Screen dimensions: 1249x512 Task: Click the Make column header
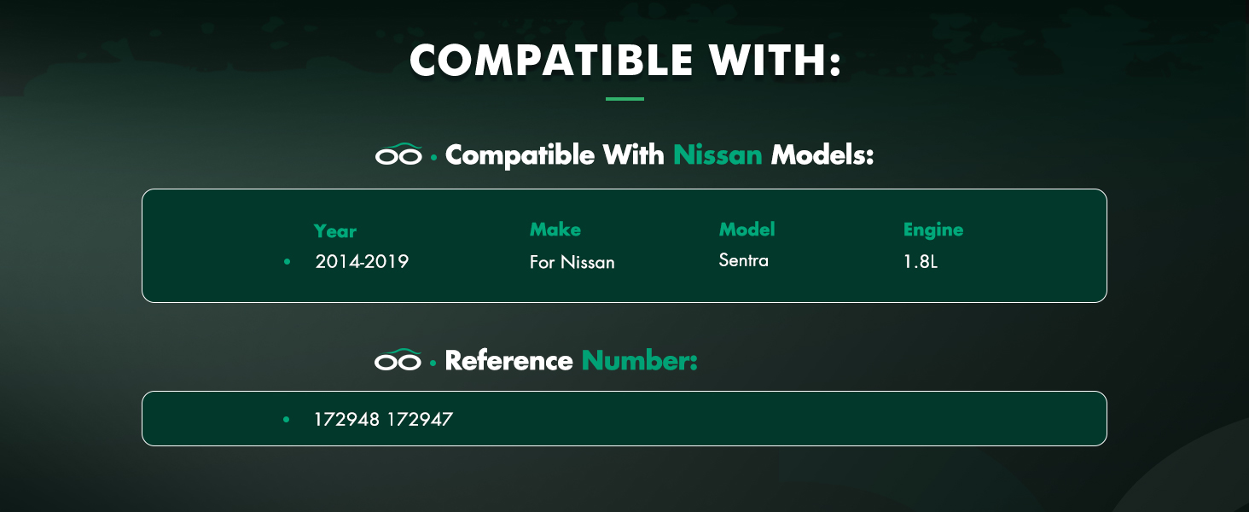coord(555,230)
